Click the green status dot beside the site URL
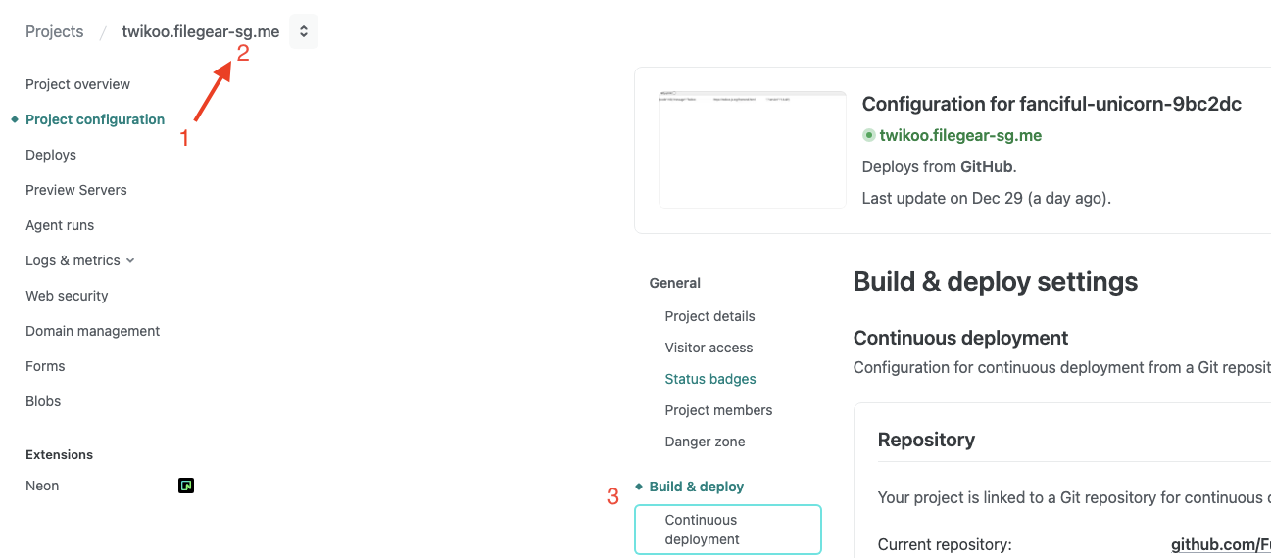 [x=868, y=136]
